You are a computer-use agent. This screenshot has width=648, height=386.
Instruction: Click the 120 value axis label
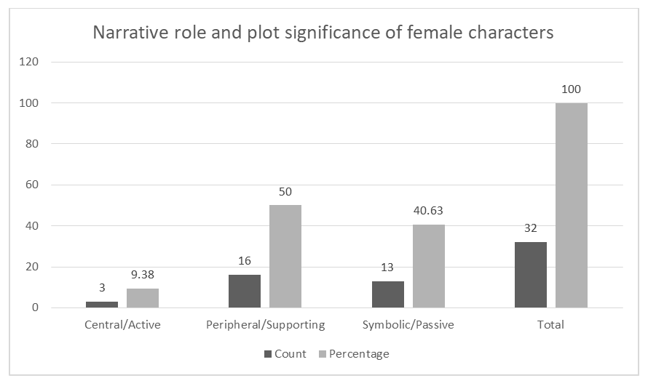tap(27, 63)
